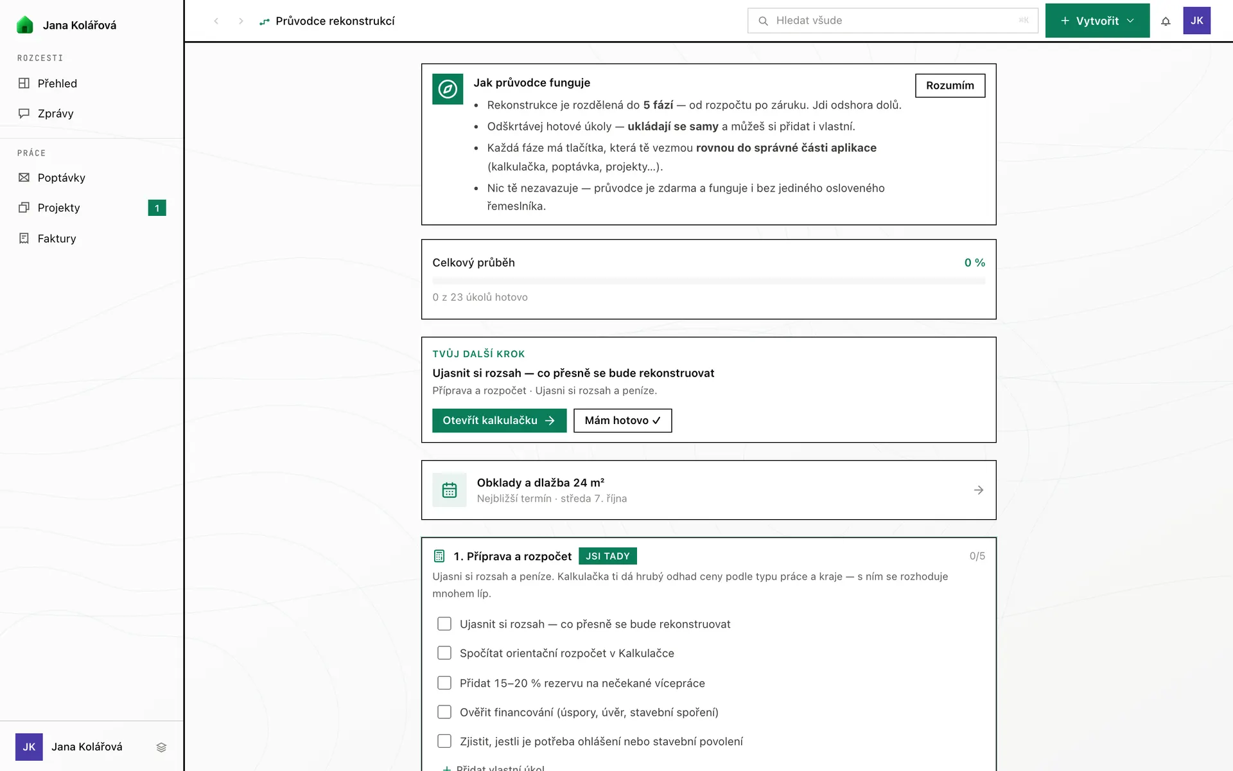
Task: Click the JSI TADY badge
Action: [x=608, y=556]
